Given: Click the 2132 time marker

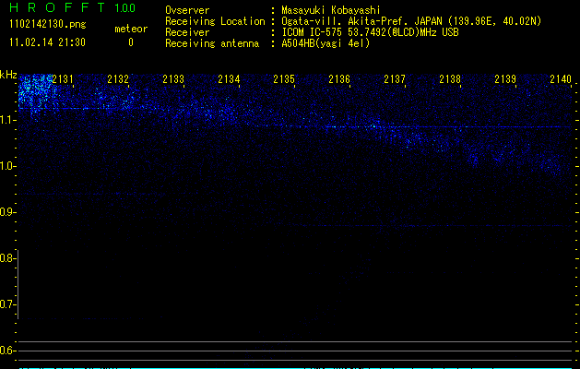Looking at the screenshot, I should pos(118,79).
